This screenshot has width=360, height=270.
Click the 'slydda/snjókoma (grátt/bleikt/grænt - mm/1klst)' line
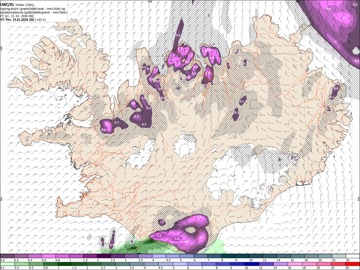pyautogui.click(x=33, y=12)
